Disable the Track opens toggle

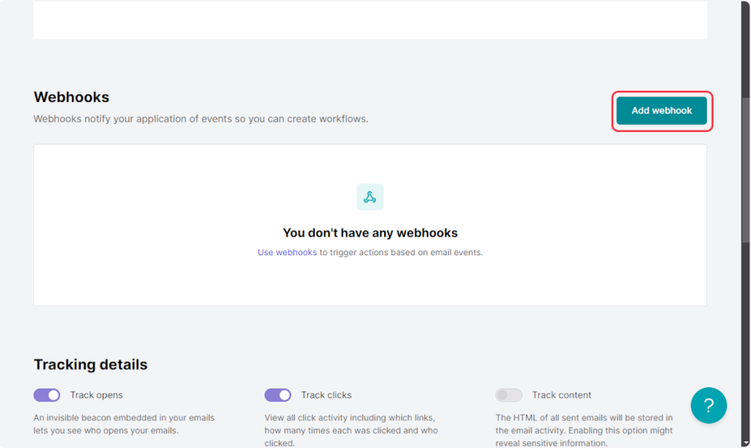(x=47, y=395)
